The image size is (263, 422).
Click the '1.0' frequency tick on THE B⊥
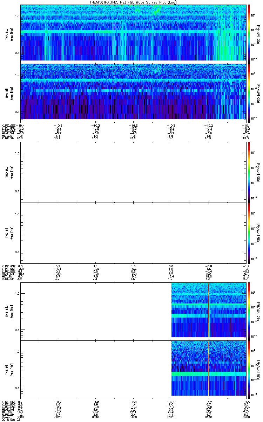(17, 293)
